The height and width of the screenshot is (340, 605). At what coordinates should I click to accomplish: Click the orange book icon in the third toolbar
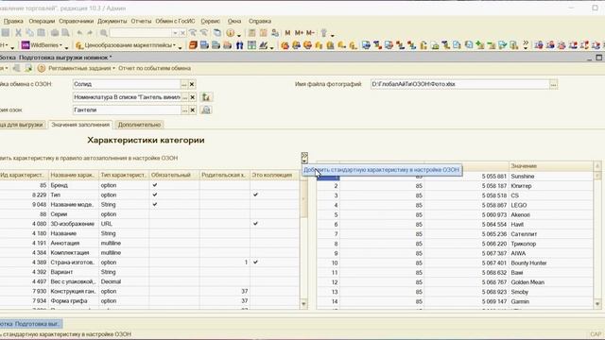click(x=193, y=45)
